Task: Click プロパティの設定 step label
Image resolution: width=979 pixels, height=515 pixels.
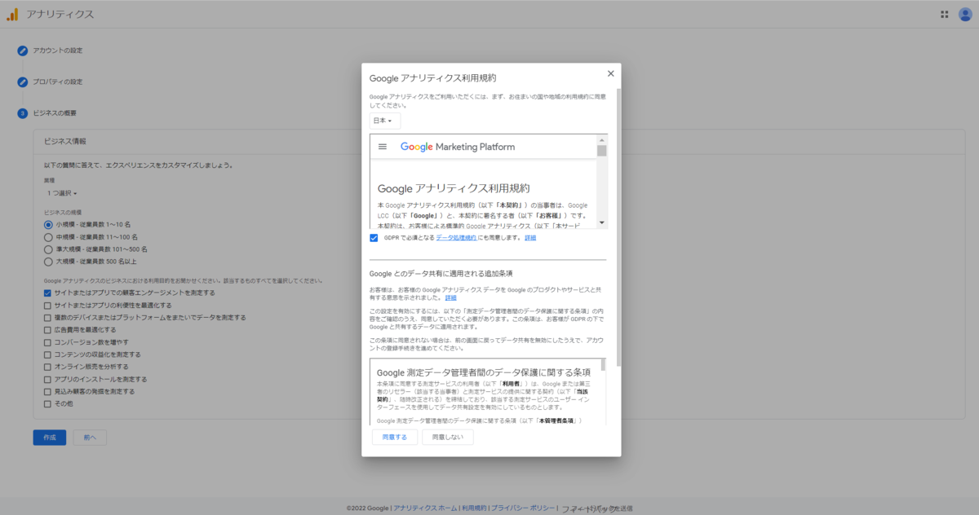Action: [57, 81]
